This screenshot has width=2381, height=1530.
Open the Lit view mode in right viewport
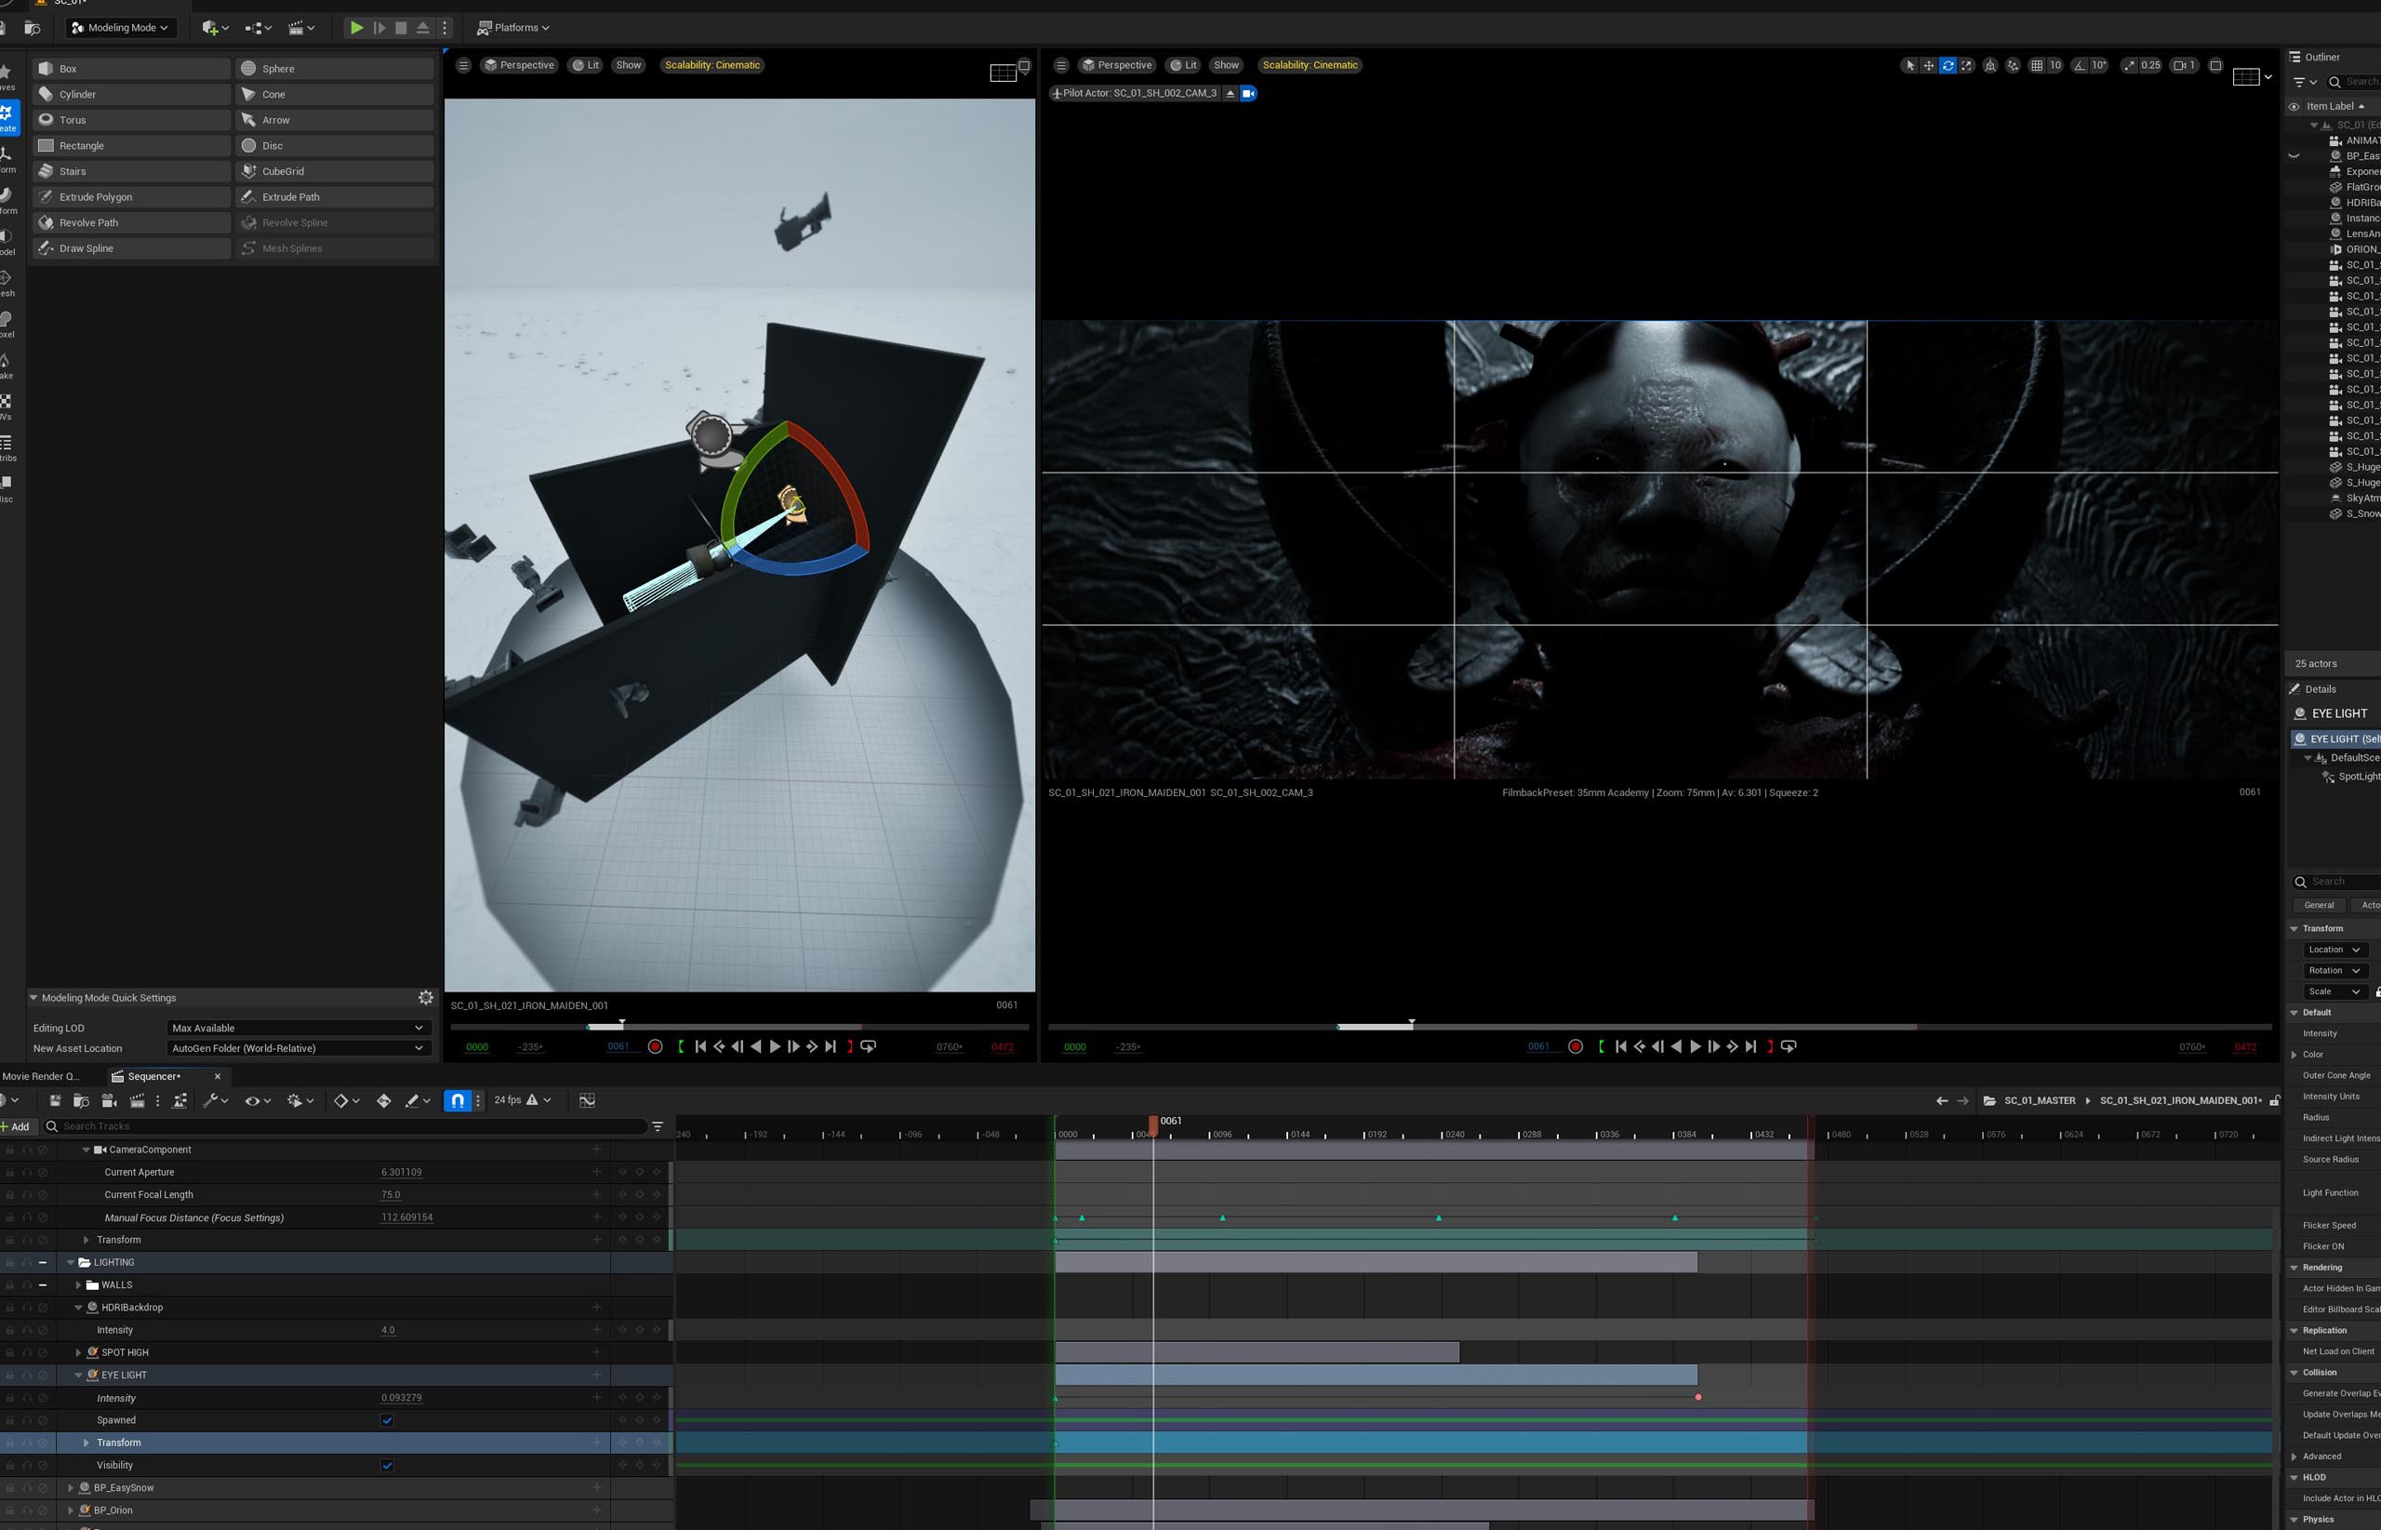[x=1182, y=65]
